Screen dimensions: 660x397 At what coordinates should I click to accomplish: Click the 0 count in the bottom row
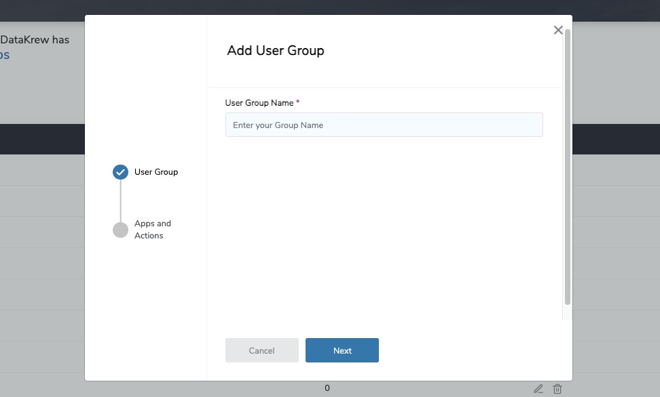pos(327,388)
